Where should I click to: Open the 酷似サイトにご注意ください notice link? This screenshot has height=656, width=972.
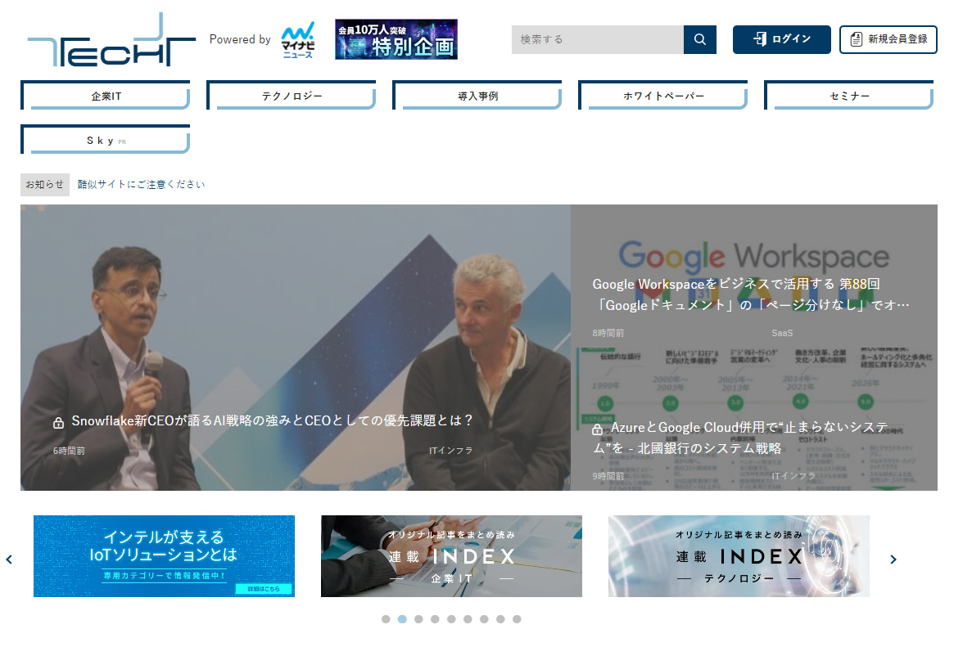pos(141,185)
